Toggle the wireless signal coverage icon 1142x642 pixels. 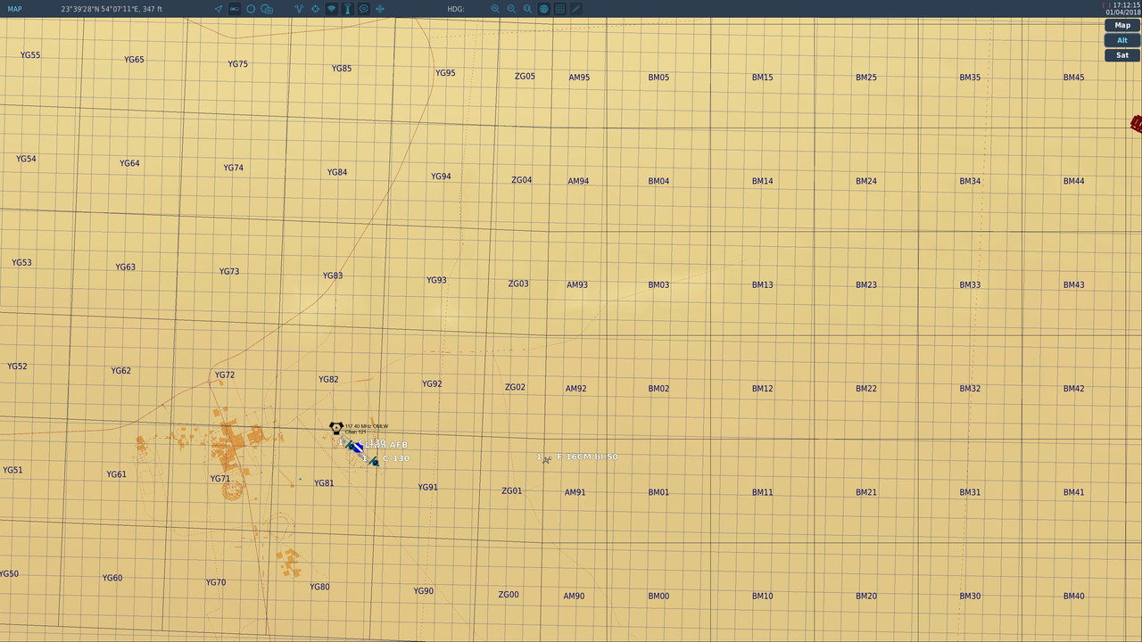[x=331, y=9]
